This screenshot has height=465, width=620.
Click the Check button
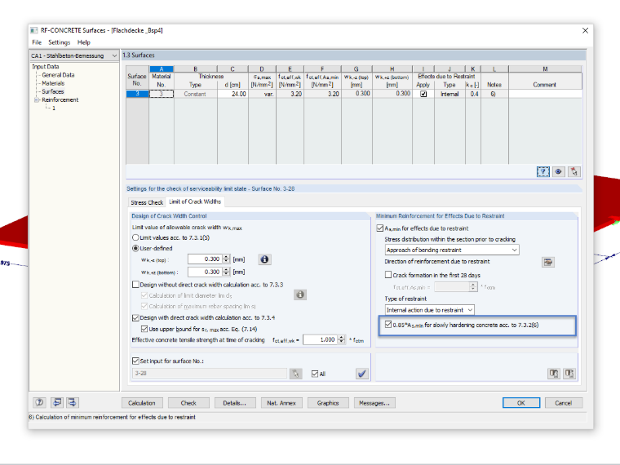[188, 403]
